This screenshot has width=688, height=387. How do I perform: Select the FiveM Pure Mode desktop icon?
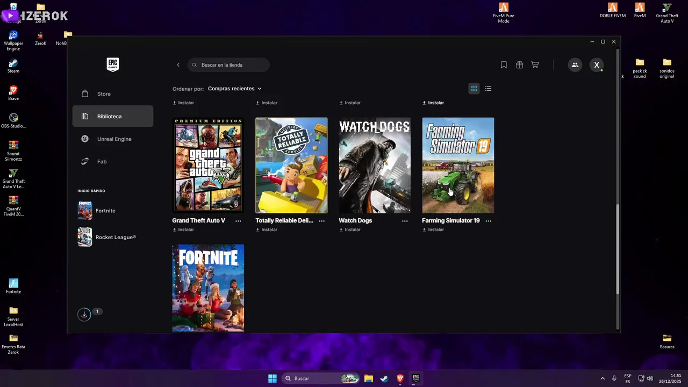504,13
